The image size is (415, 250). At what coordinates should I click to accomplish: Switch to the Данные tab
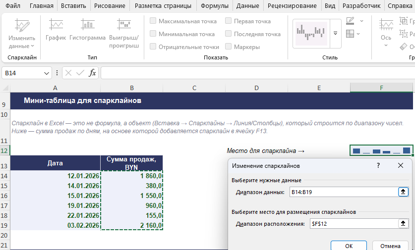pyautogui.click(x=247, y=6)
